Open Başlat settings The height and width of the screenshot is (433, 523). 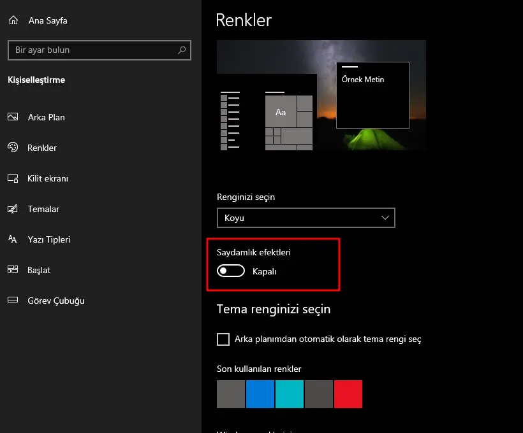[39, 270]
